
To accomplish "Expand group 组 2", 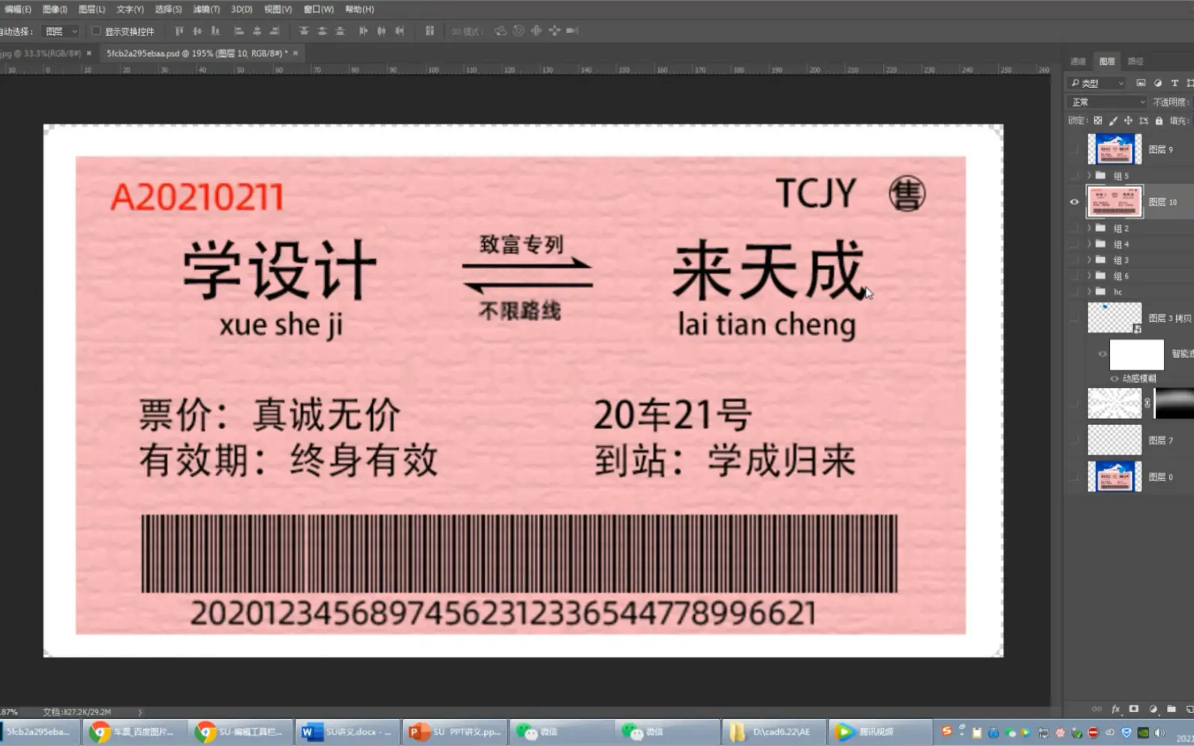I will pos(1089,228).
